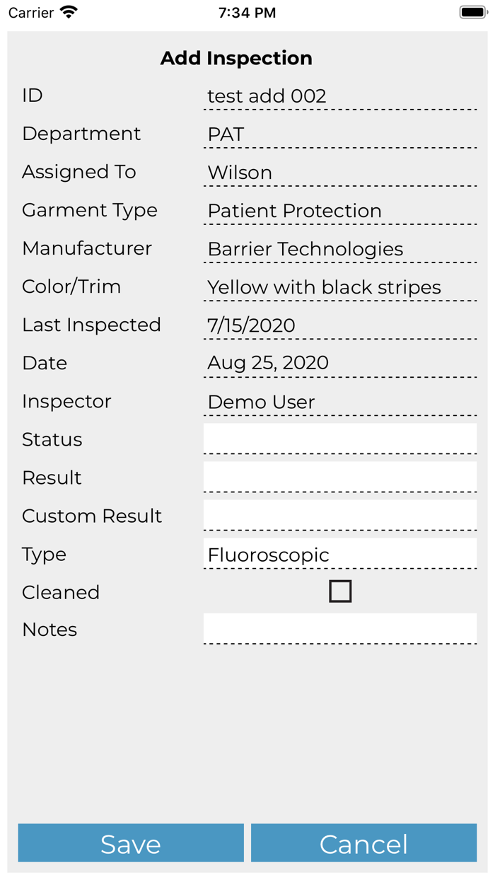The height and width of the screenshot is (880, 495).
Task: Tap the battery icon in status bar
Action: (x=473, y=12)
